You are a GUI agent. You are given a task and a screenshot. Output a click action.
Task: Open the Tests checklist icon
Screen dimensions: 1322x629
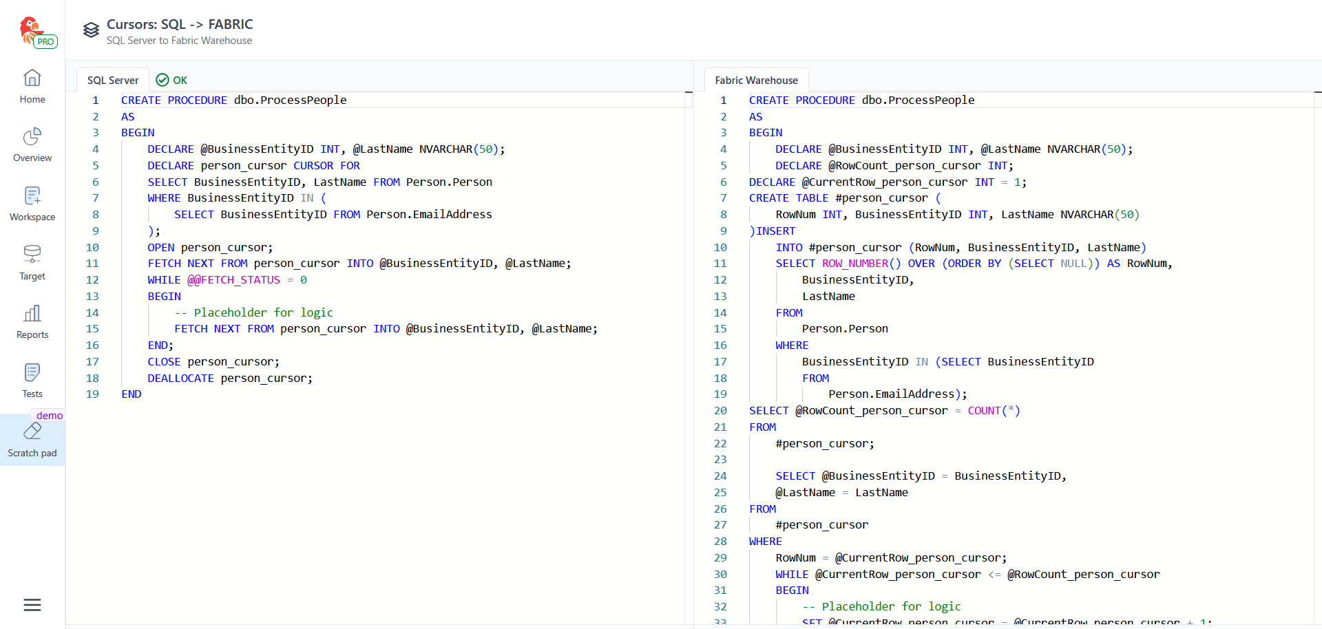coord(32,373)
